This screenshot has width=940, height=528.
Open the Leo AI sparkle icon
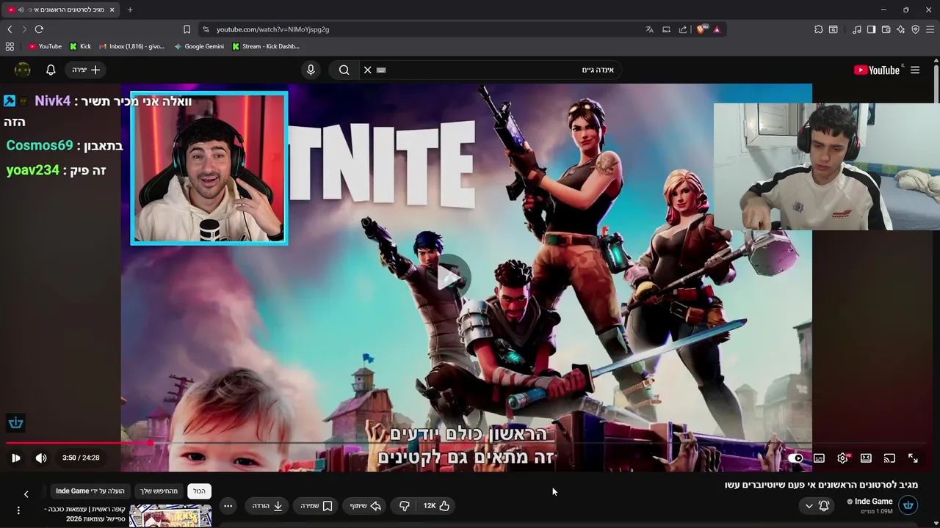coord(900,29)
